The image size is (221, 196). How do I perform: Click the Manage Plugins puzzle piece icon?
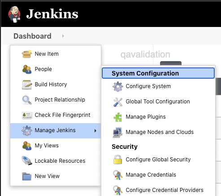(x=118, y=117)
